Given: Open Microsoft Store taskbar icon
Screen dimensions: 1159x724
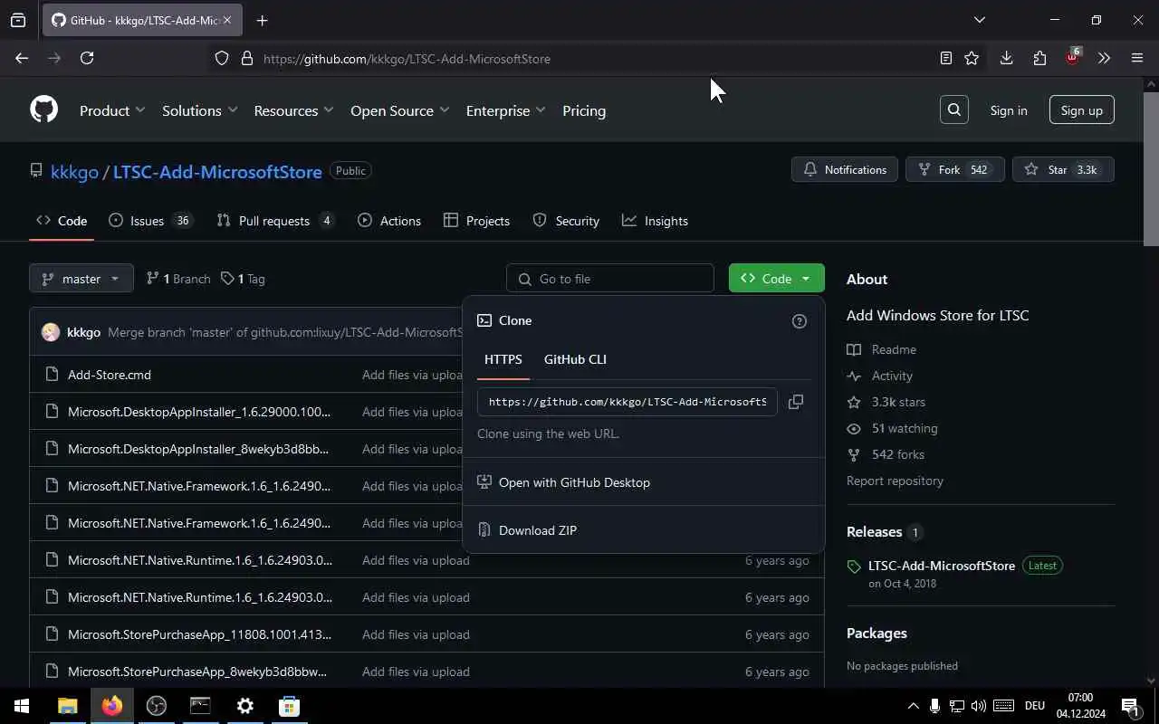Looking at the screenshot, I should [289, 706].
